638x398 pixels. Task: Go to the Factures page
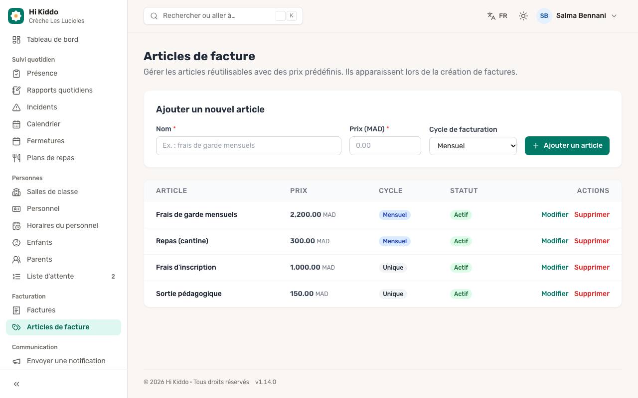(63, 310)
